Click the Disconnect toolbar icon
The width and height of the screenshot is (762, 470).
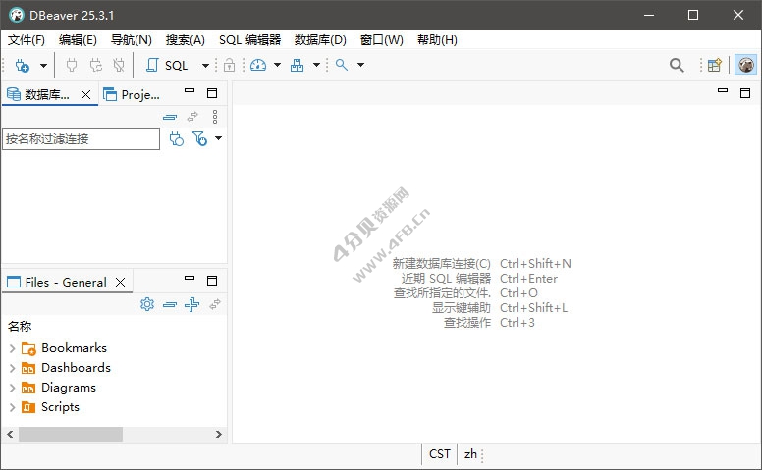[119, 65]
